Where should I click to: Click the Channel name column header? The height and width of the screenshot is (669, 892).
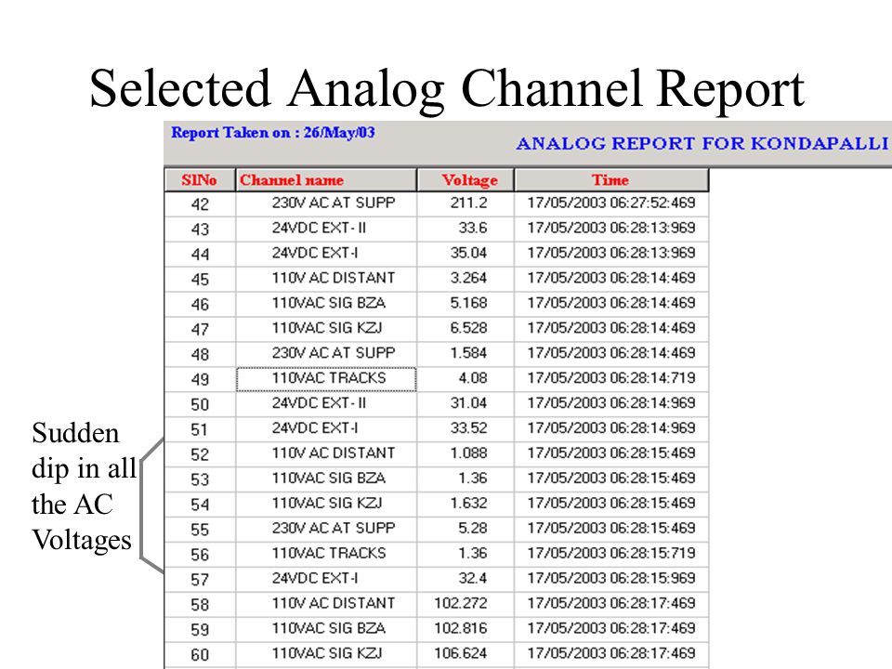326,179
